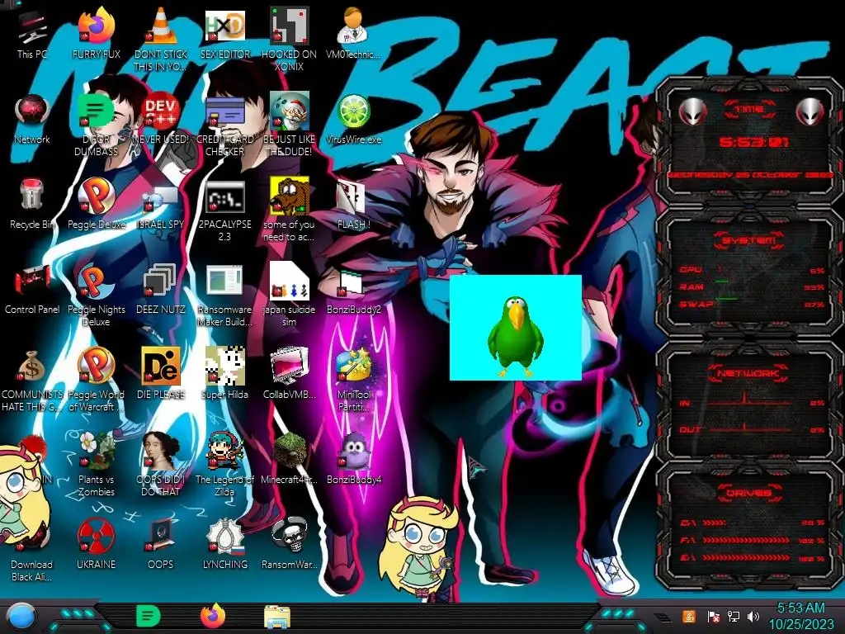Launch Firefox from the taskbar

[213, 616]
